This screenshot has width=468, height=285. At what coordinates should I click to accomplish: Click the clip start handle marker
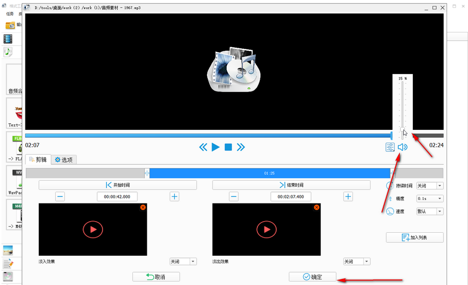[x=147, y=173]
